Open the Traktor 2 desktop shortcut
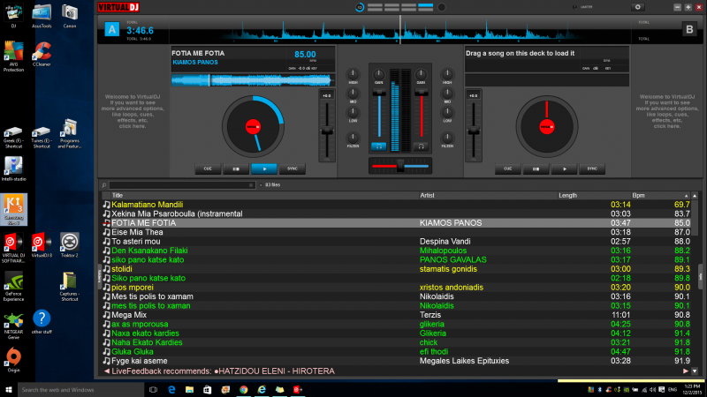Screen dimensions: 707x397 pos(69,243)
